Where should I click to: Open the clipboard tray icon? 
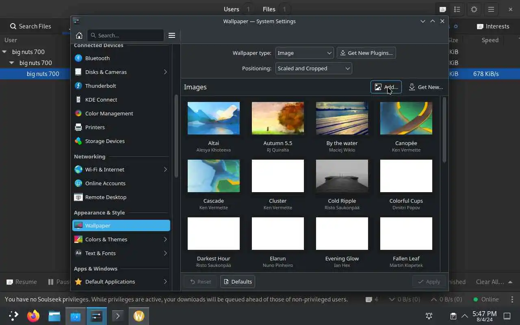pyautogui.click(x=453, y=316)
